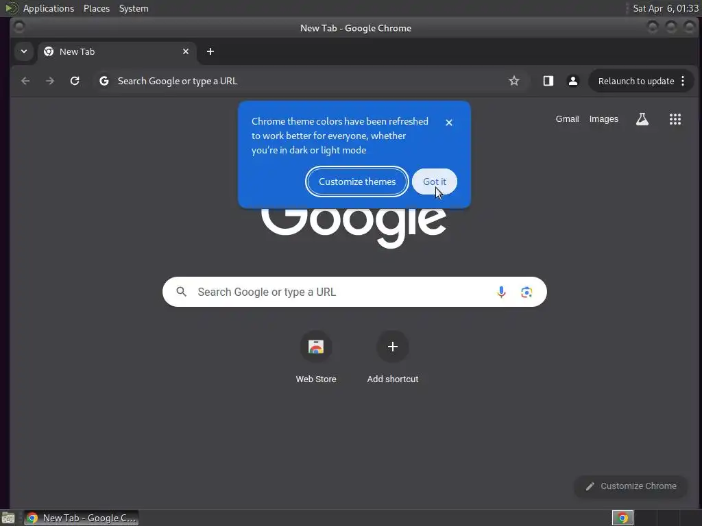Click the Add shortcut plus tile
Image resolution: width=702 pixels, height=526 pixels.
[x=393, y=347]
